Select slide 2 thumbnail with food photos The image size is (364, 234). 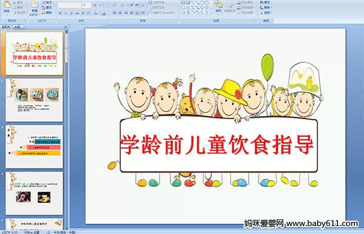pos(35,100)
